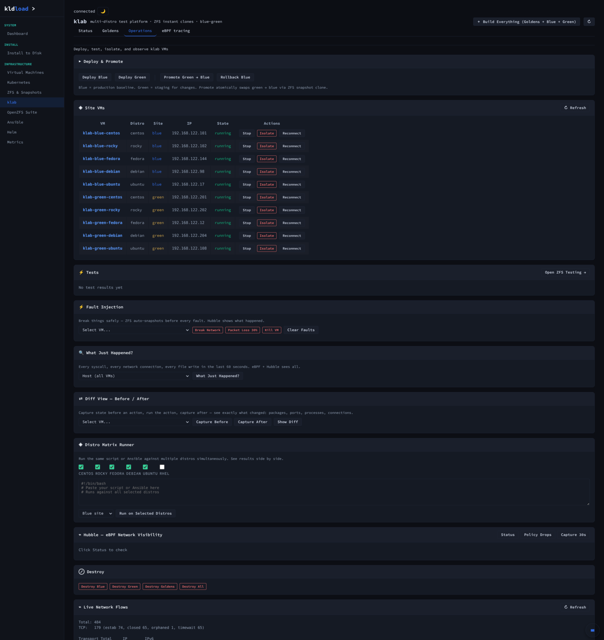The width and height of the screenshot is (604, 640).
Task: Uncheck the CENTOS distro checkbox
Action: 81,467
